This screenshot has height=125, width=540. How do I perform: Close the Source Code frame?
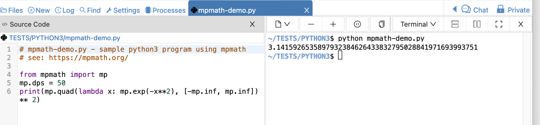tap(252, 24)
